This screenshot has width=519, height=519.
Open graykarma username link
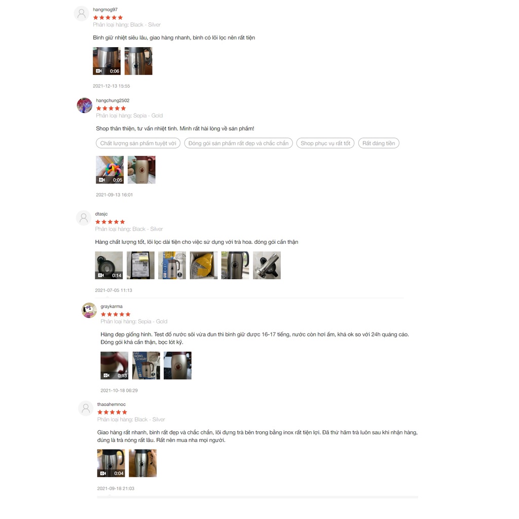[x=112, y=307]
